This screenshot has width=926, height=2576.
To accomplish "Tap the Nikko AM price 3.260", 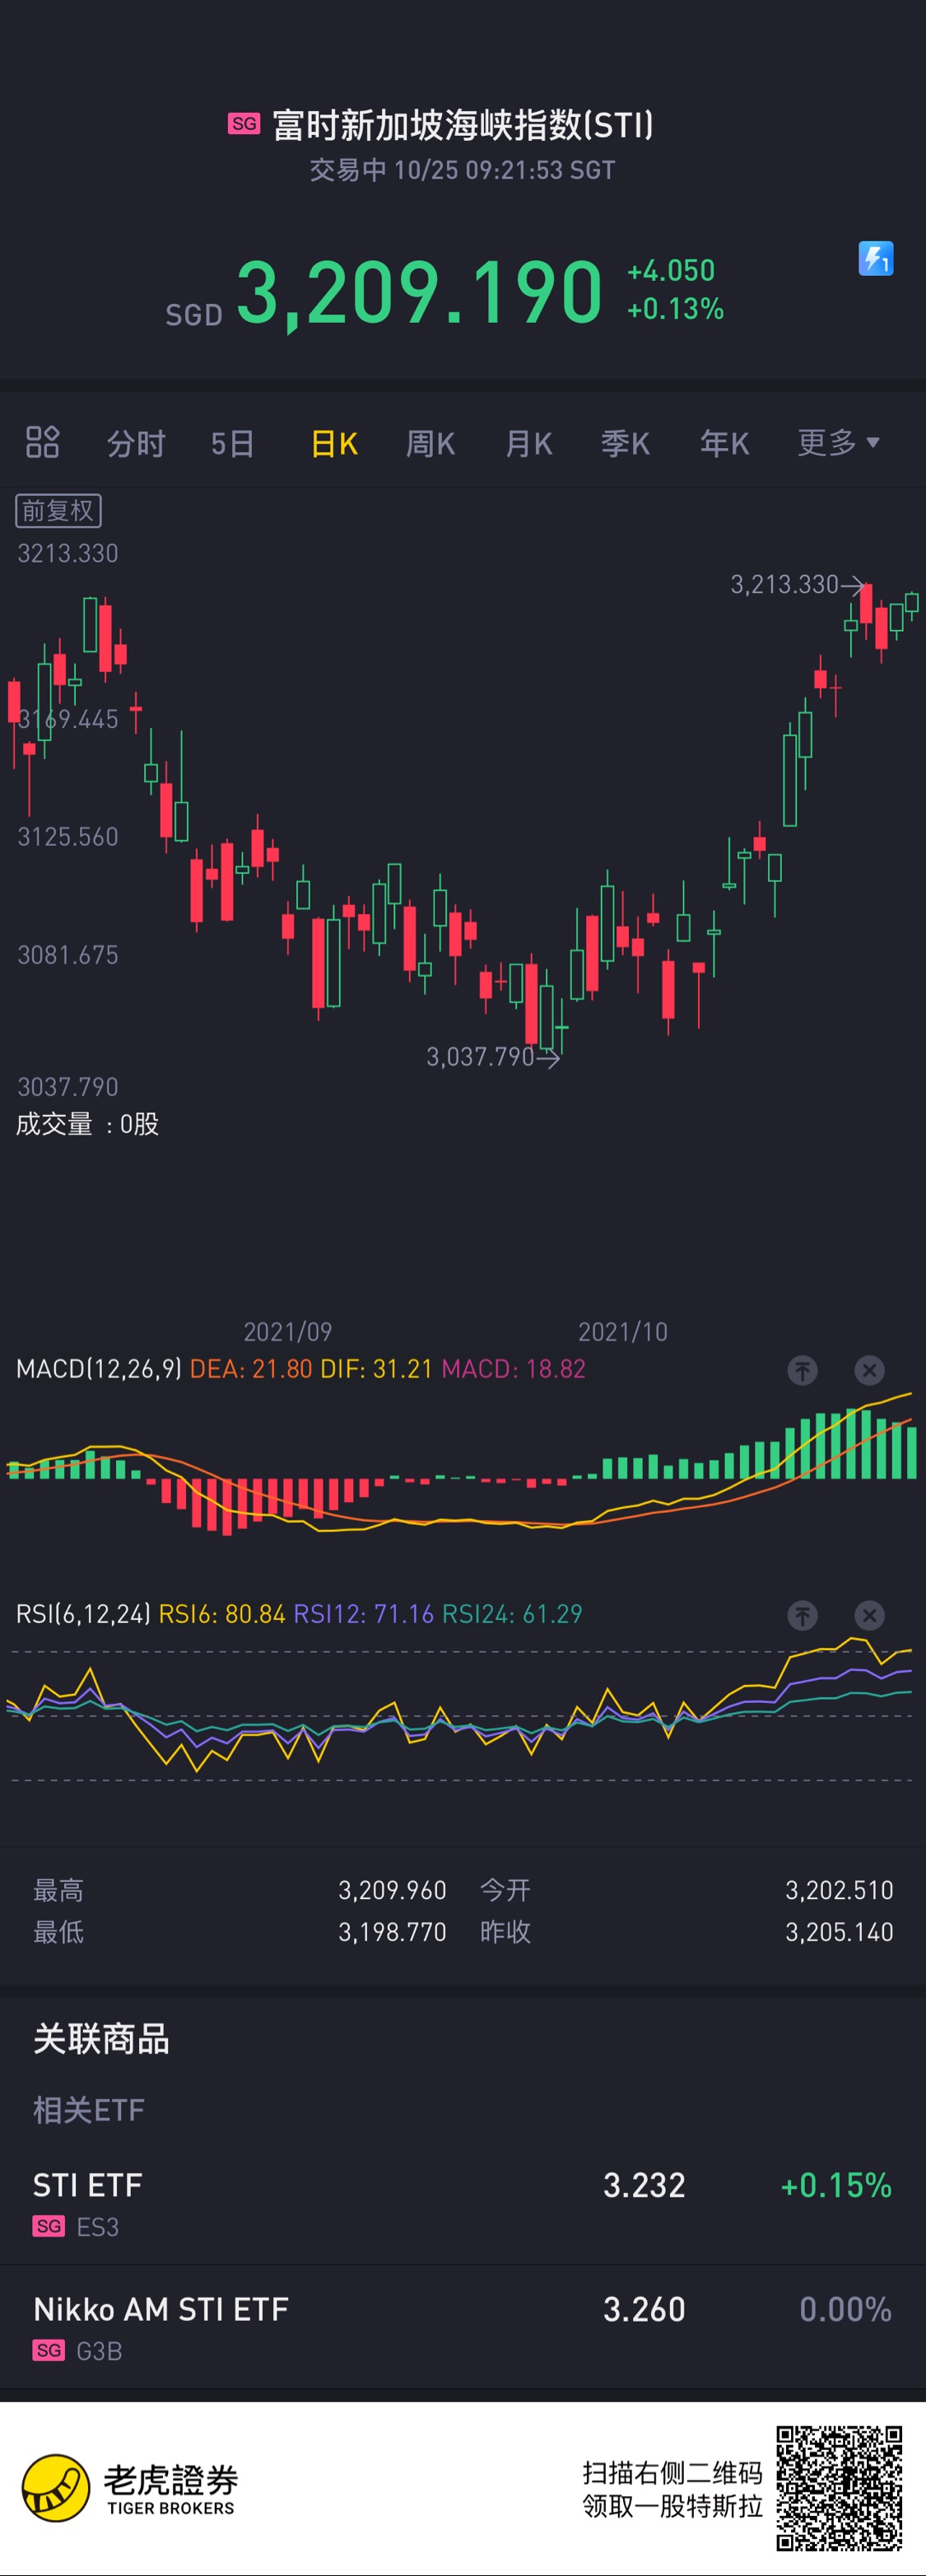I will tap(644, 2309).
